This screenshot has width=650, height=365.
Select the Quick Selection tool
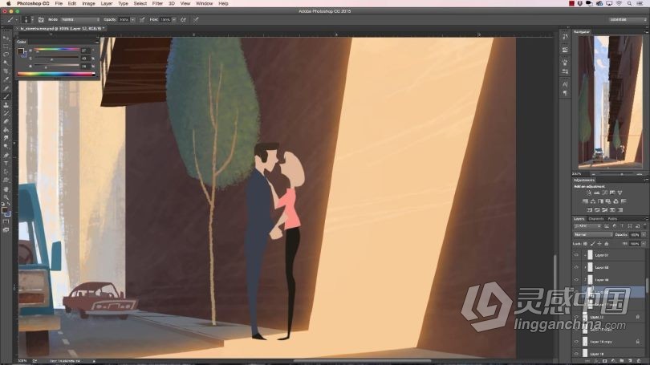click(x=6, y=63)
